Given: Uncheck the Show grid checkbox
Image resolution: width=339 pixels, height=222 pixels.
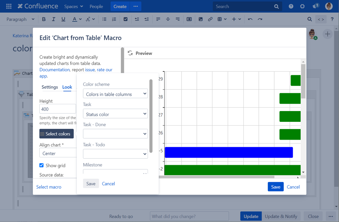Looking at the screenshot, I should pos(41,165).
